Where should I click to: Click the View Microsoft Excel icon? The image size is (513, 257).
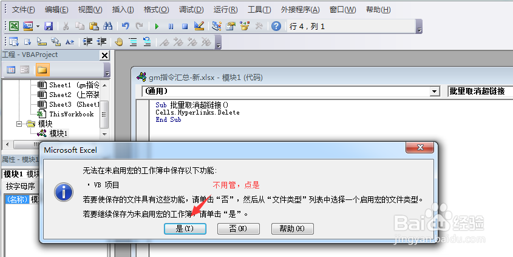(x=14, y=26)
